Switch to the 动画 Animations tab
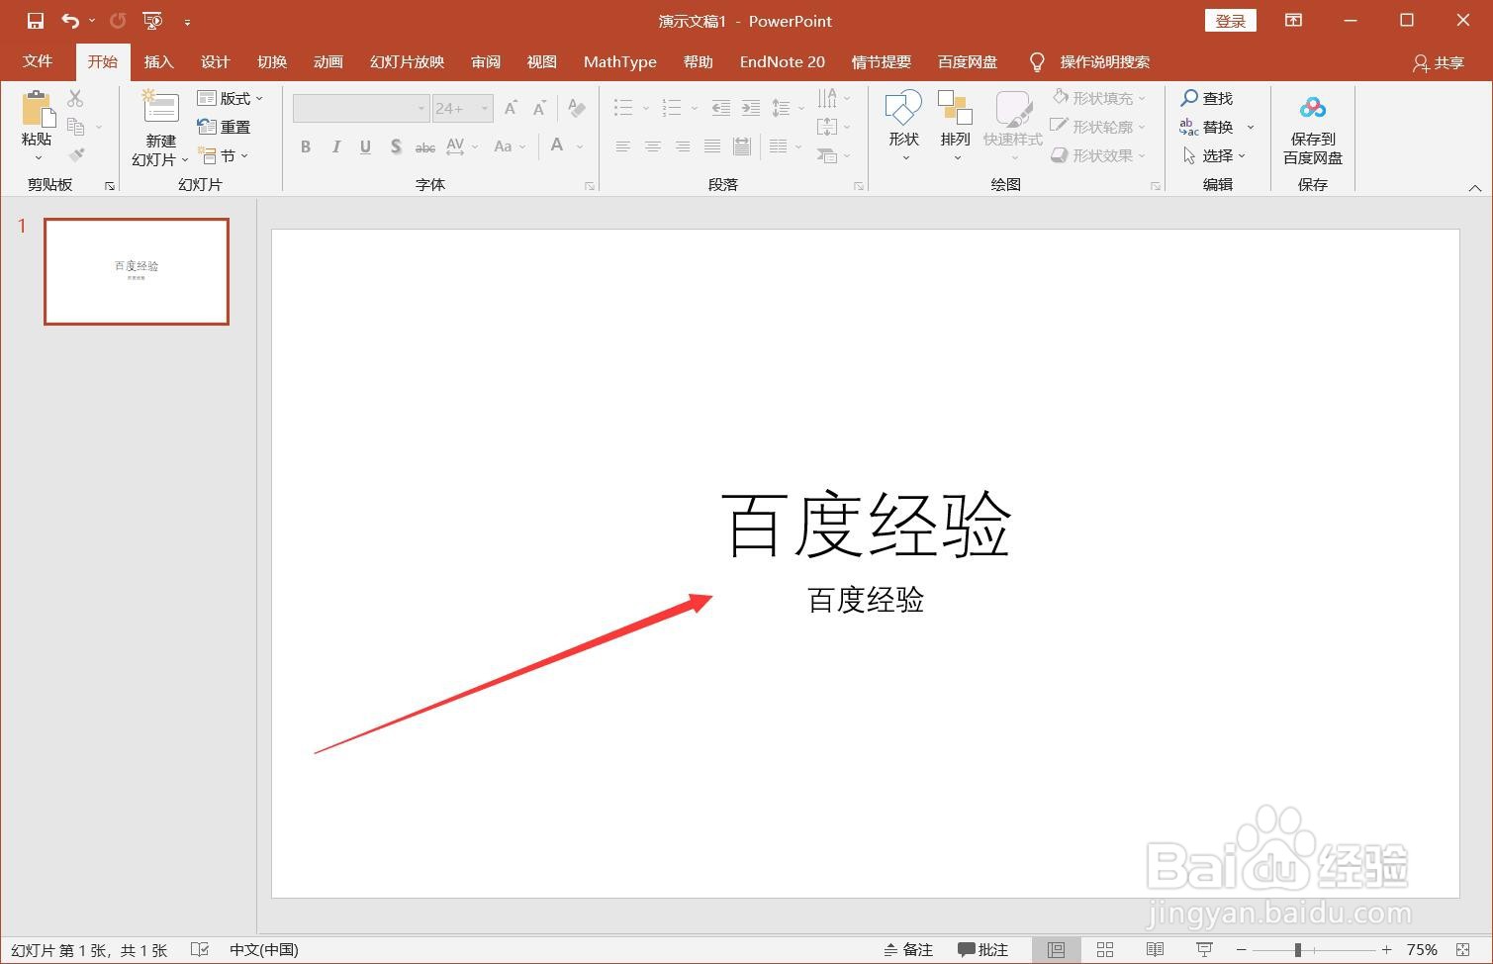Screen dimensions: 1493x964 click(x=327, y=61)
